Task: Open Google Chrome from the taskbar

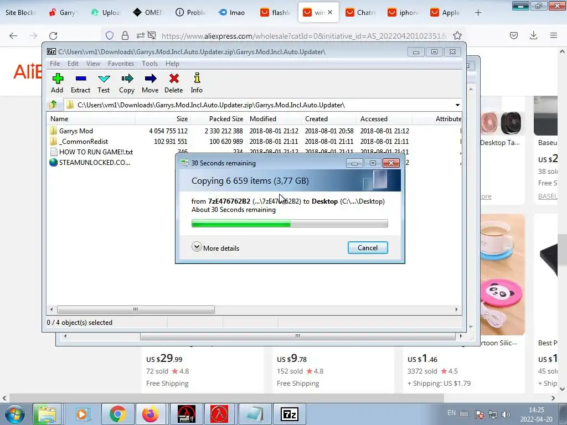Action: click(x=117, y=414)
